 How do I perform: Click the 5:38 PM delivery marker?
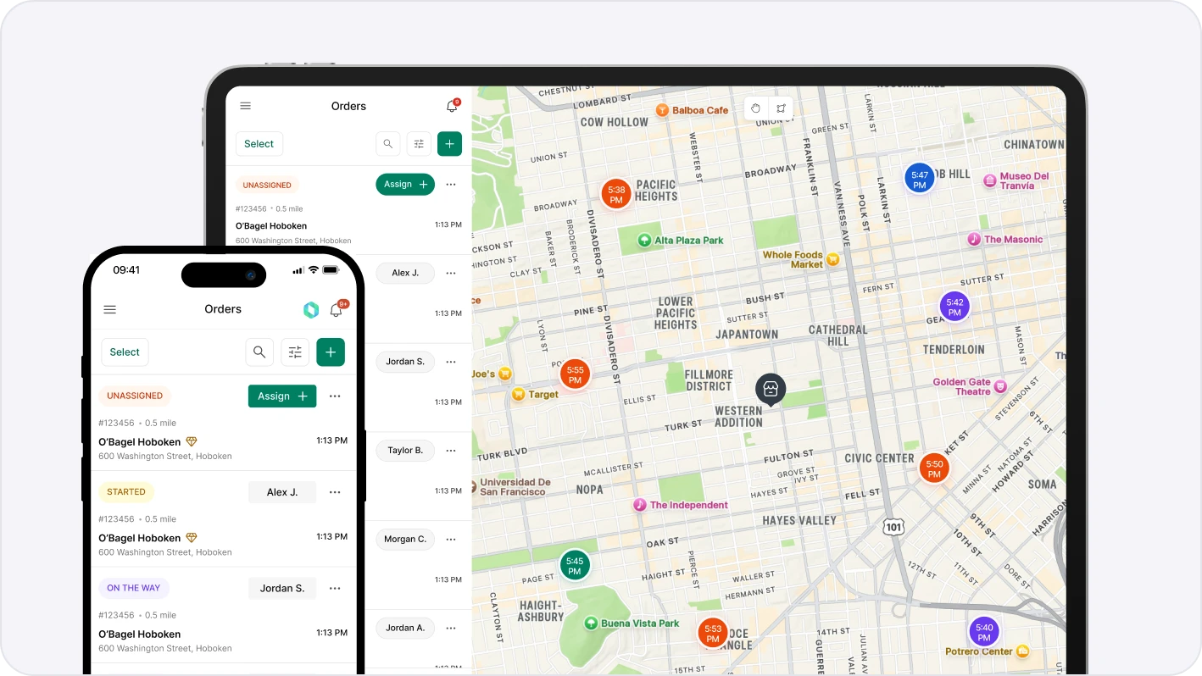tap(616, 195)
